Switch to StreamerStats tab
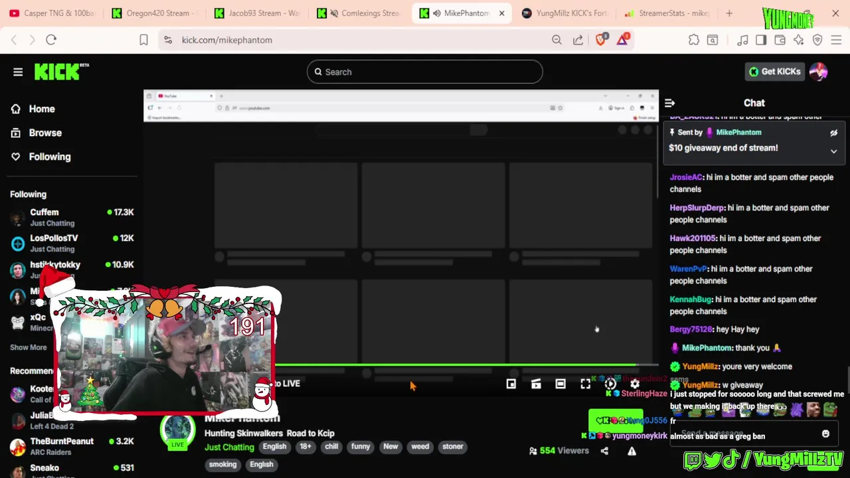Viewport: 850px width, 478px height. click(x=667, y=13)
